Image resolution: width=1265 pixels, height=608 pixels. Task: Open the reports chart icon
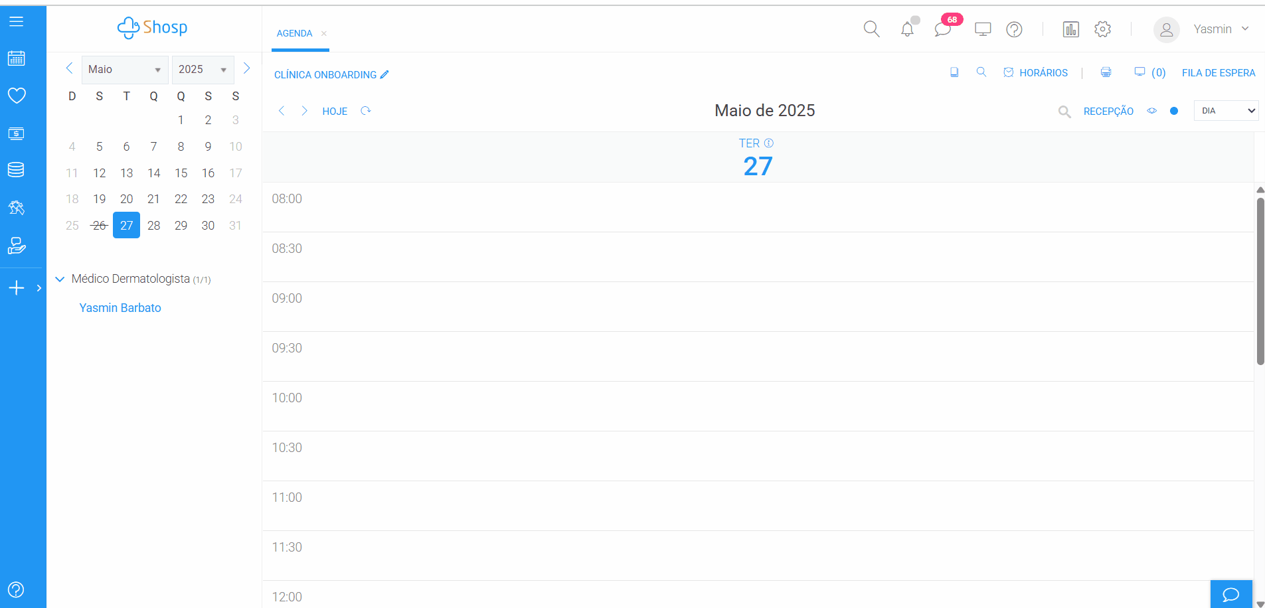[1070, 29]
